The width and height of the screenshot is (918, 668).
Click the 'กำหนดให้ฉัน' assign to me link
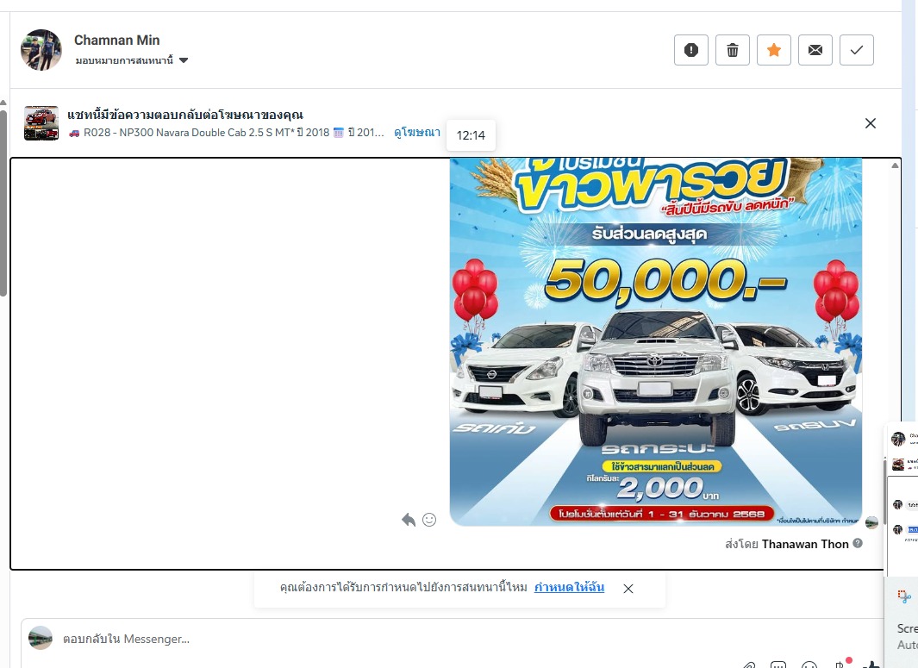pyautogui.click(x=569, y=587)
